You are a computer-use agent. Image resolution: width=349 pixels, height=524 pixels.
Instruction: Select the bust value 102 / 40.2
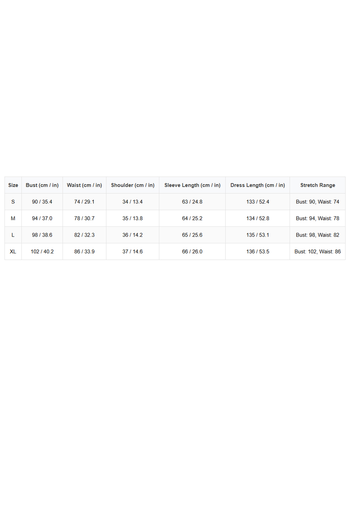click(42, 252)
